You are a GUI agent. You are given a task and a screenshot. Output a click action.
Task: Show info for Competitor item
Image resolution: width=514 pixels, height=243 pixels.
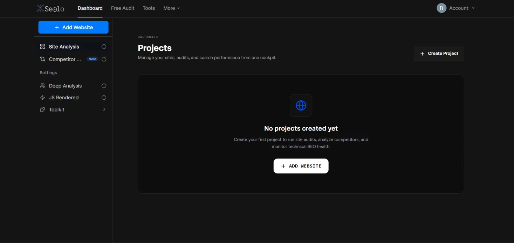point(104,59)
